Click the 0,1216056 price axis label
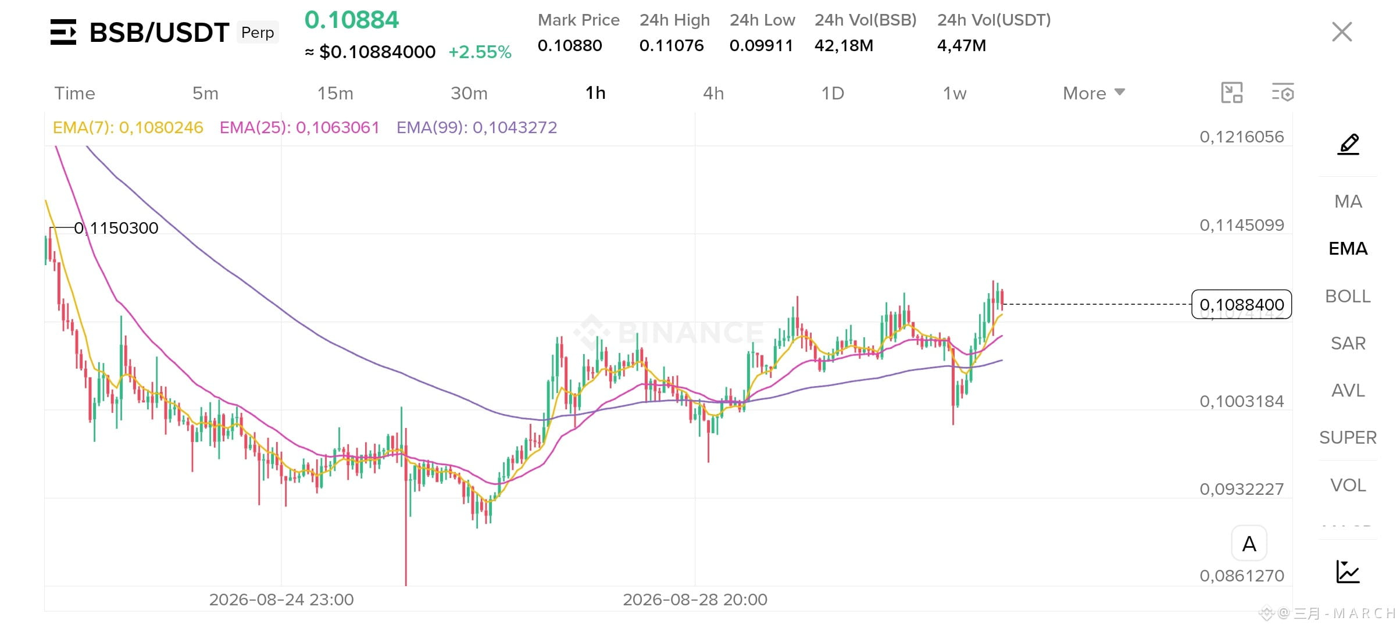The image size is (1400, 628). [1242, 137]
